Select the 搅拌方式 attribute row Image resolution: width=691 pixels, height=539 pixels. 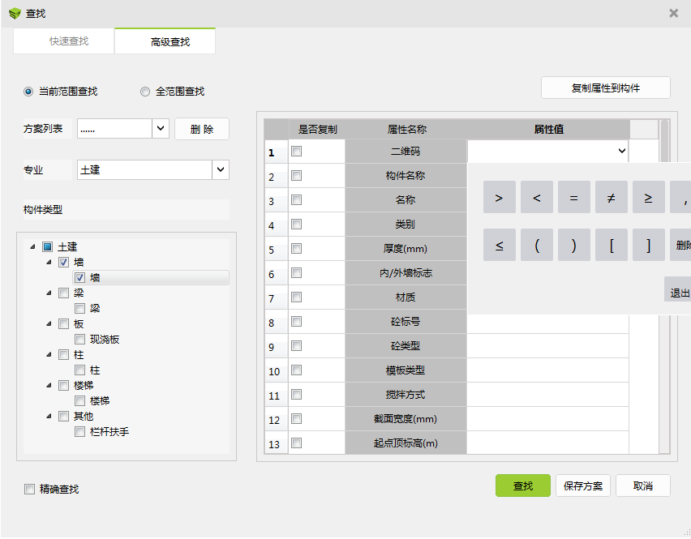pos(406,395)
